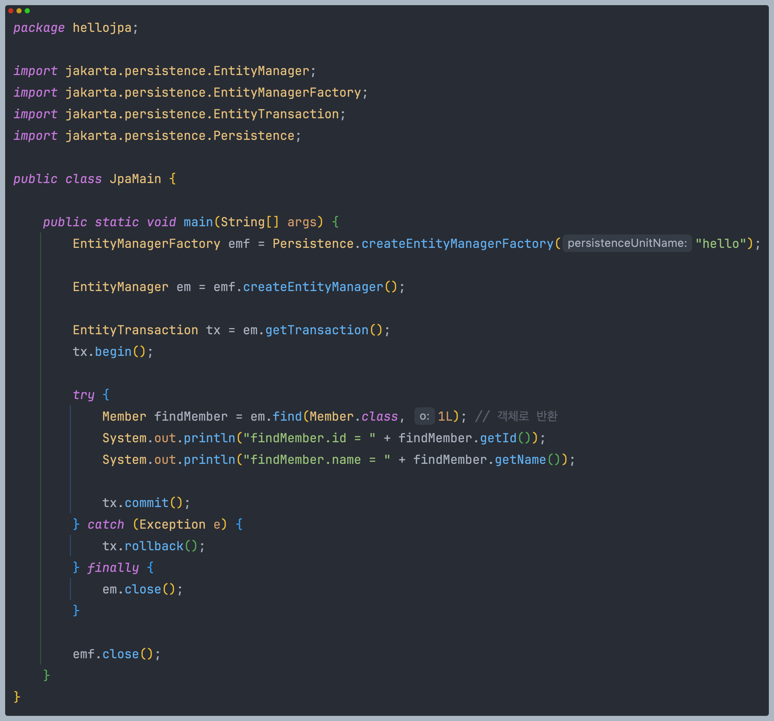Click the emf.close() statement

[116, 654]
